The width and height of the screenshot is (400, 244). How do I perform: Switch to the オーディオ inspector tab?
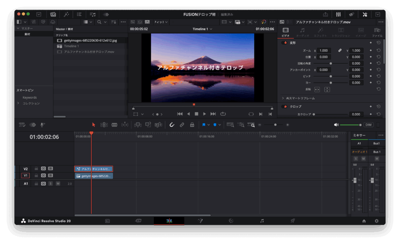302,32
